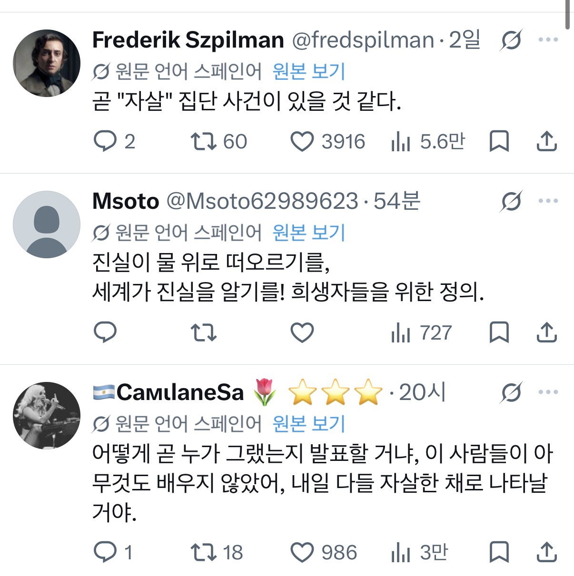Like Msoto's tweet

pyautogui.click(x=302, y=332)
